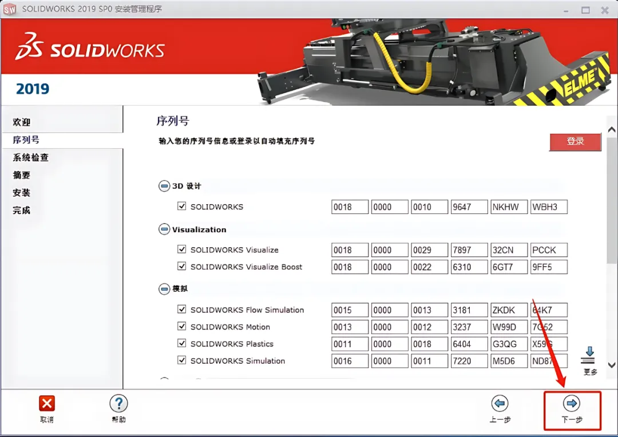Select 欢迎 step in sidebar
Screen dimensions: 618x437
(22, 122)
